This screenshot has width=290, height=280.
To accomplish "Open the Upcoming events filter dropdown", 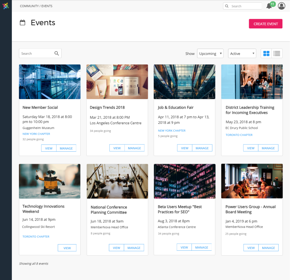I will (x=210, y=53).
